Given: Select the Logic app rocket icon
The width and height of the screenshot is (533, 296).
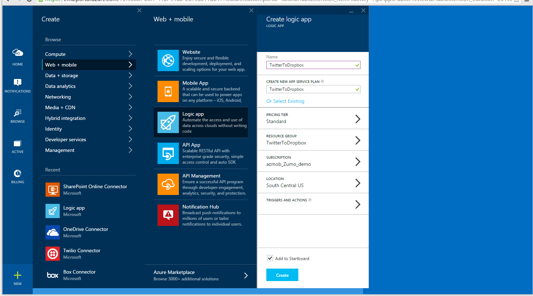Looking at the screenshot, I should point(168,122).
